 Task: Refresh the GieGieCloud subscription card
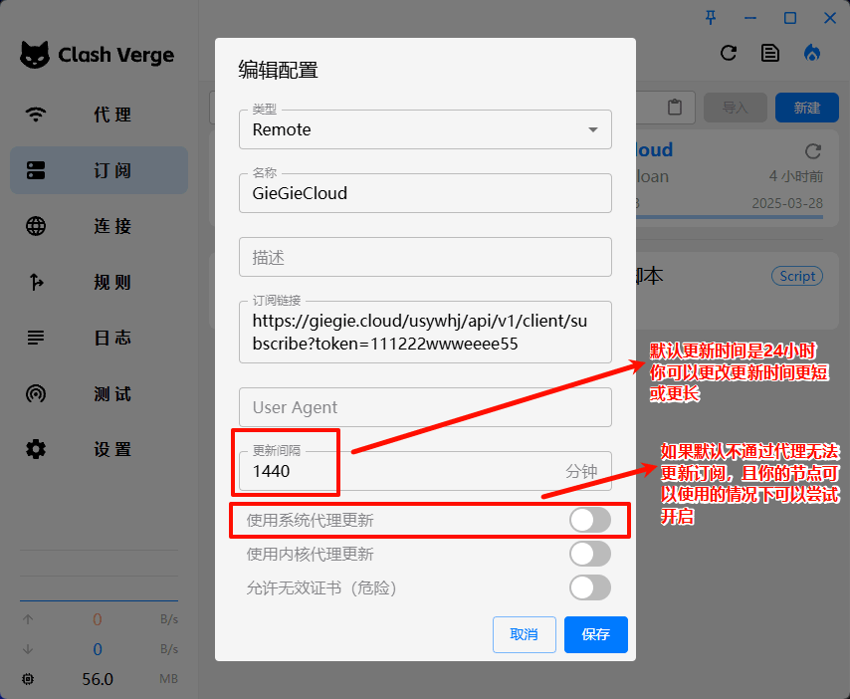(812, 150)
